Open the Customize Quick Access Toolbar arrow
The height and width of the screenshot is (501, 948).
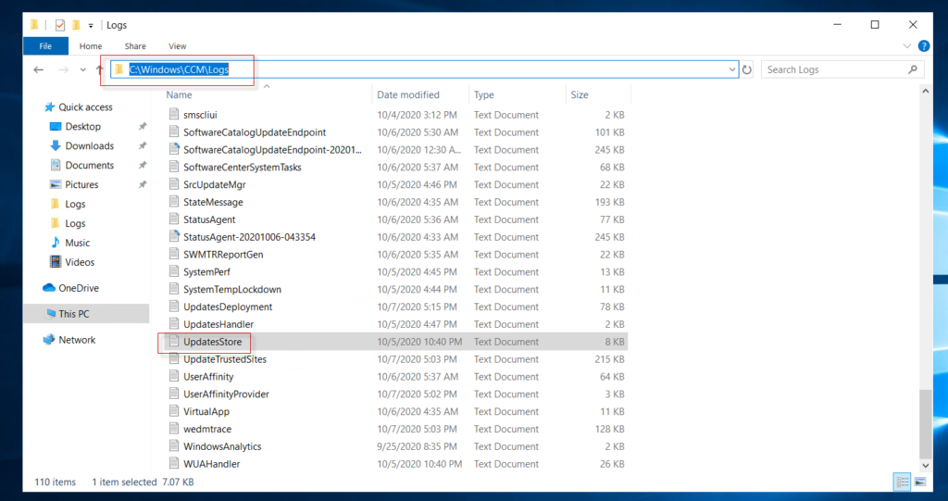[91, 25]
